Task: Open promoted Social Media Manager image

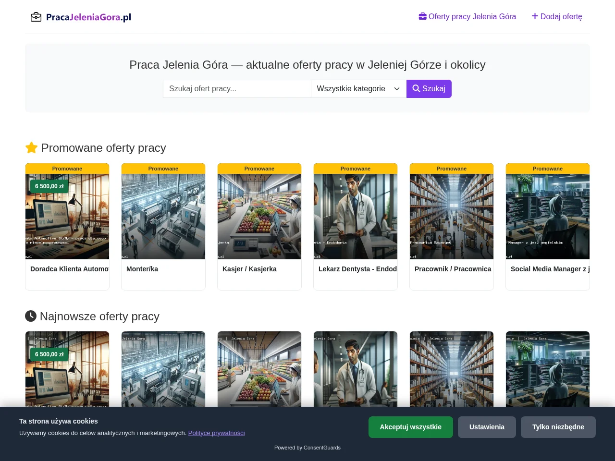Action: pos(548,217)
